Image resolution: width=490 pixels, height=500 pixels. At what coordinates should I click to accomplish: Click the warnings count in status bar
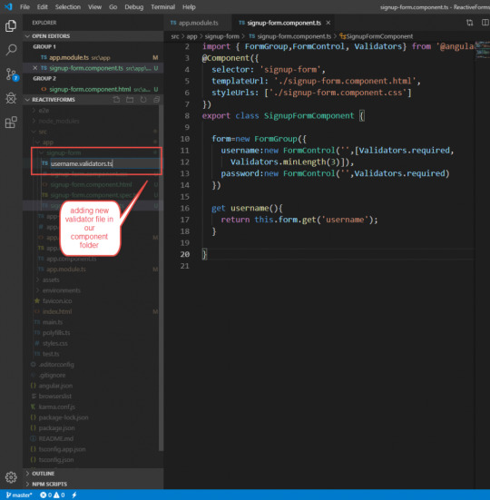point(59,495)
